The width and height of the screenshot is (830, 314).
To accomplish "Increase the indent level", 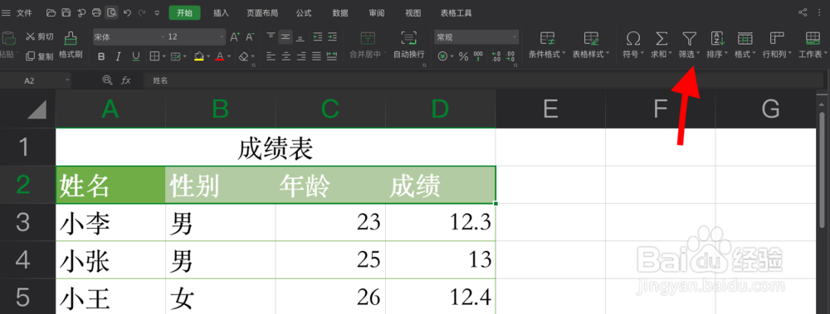I will coord(332,37).
